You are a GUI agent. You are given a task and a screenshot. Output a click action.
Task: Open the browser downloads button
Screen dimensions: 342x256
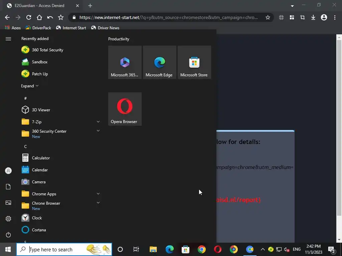pyautogui.click(x=313, y=17)
